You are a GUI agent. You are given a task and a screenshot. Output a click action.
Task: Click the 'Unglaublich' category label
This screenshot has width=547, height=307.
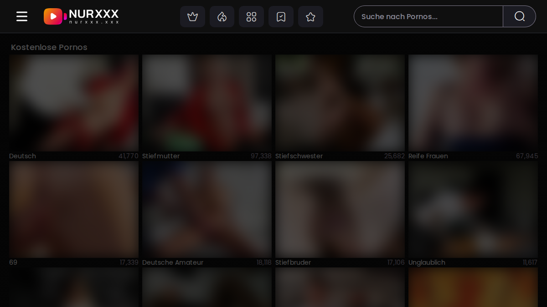click(427, 262)
